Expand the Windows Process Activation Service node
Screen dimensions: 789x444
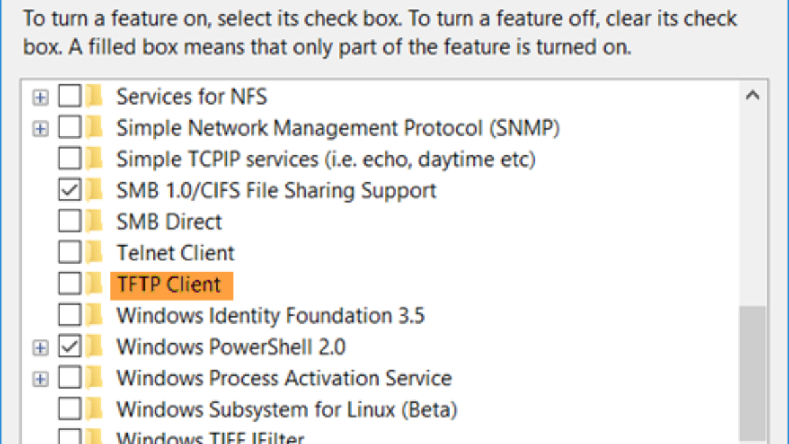click(41, 379)
